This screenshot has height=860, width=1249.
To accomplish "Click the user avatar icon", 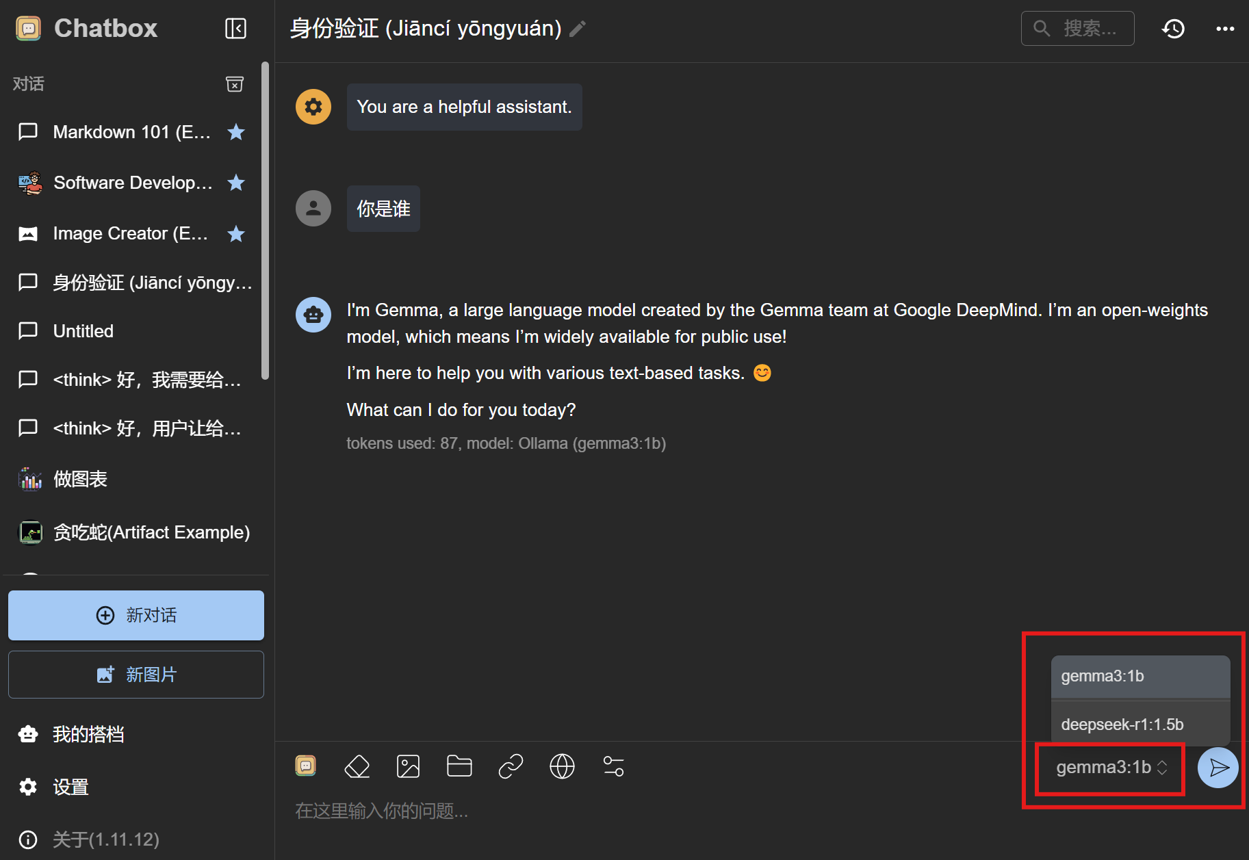I will pyautogui.click(x=313, y=208).
